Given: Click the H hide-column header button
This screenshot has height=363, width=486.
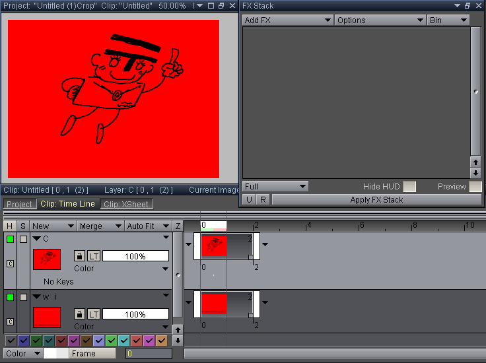Looking at the screenshot, I should pyautogui.click(x=10, y=226).
